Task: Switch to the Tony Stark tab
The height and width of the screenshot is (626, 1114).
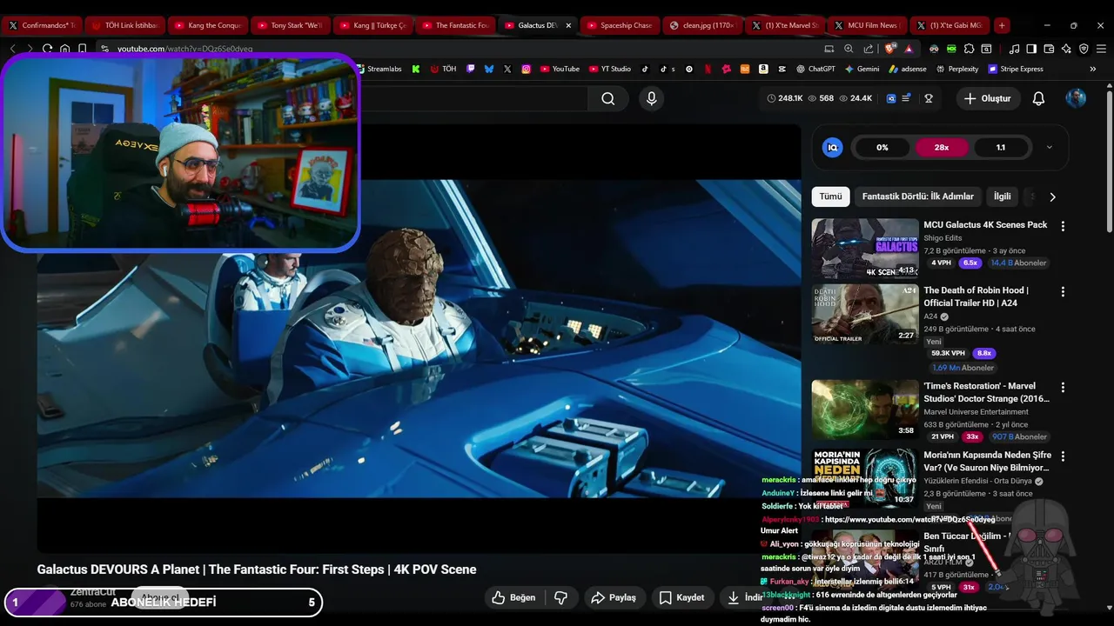Action: (290, 25)
